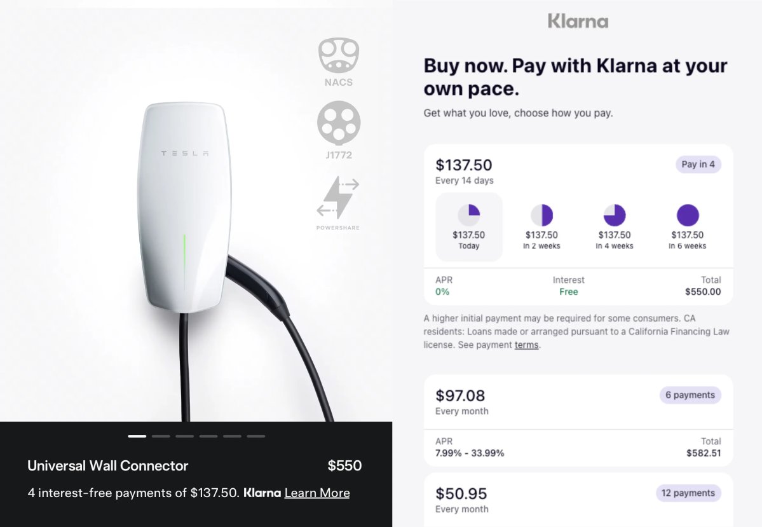Go to the first carousel slide indicator
This screenshot has width=762, height=527.
137,436
